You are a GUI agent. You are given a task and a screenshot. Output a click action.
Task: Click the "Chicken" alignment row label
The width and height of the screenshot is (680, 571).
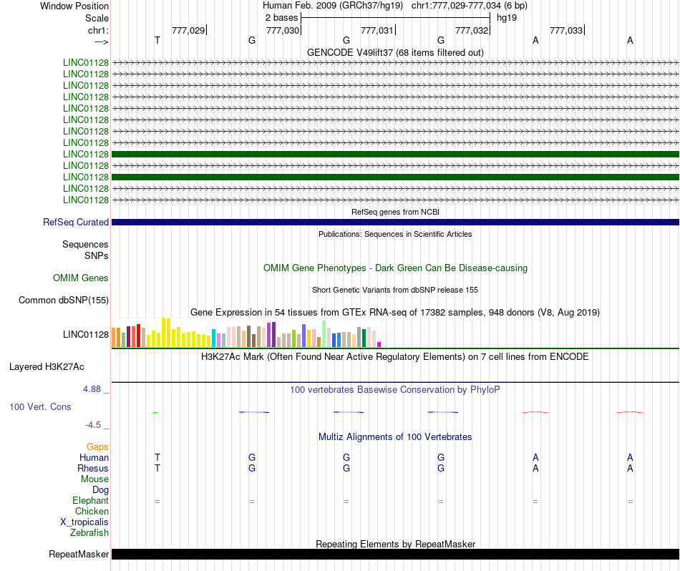[92, 511]
